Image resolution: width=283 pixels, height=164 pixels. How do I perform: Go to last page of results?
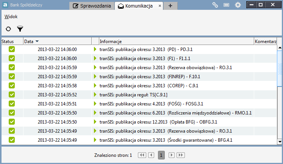(181, 155)
